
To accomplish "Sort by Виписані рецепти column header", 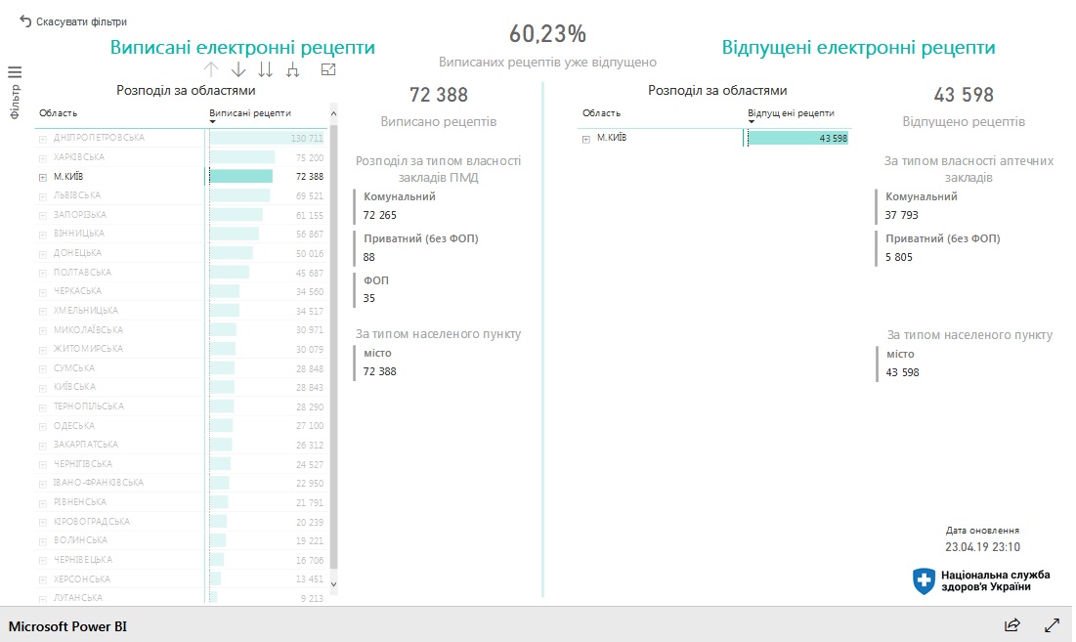I will pos(250,113).
